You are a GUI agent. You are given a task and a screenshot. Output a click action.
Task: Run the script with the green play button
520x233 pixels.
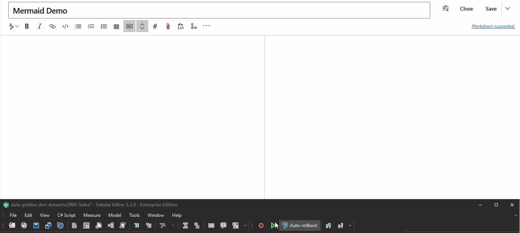click(x=274, y=225)
